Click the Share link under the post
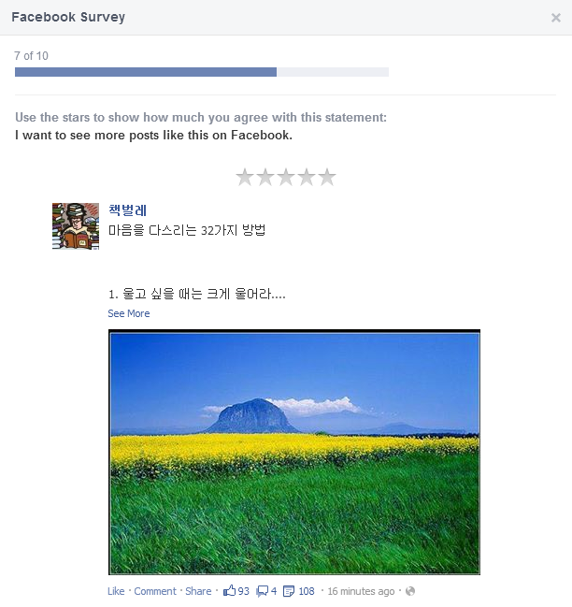 click(x=198, y=591)
